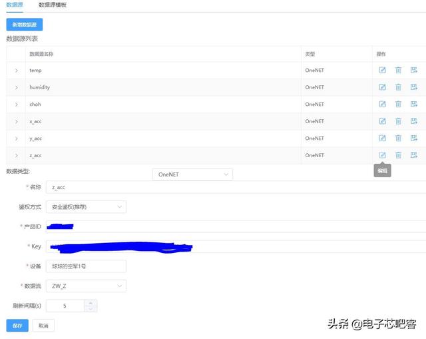This screenshot has width=426, height=339.
Task: Focus the 设备 device input field
Action: [86, 266]
